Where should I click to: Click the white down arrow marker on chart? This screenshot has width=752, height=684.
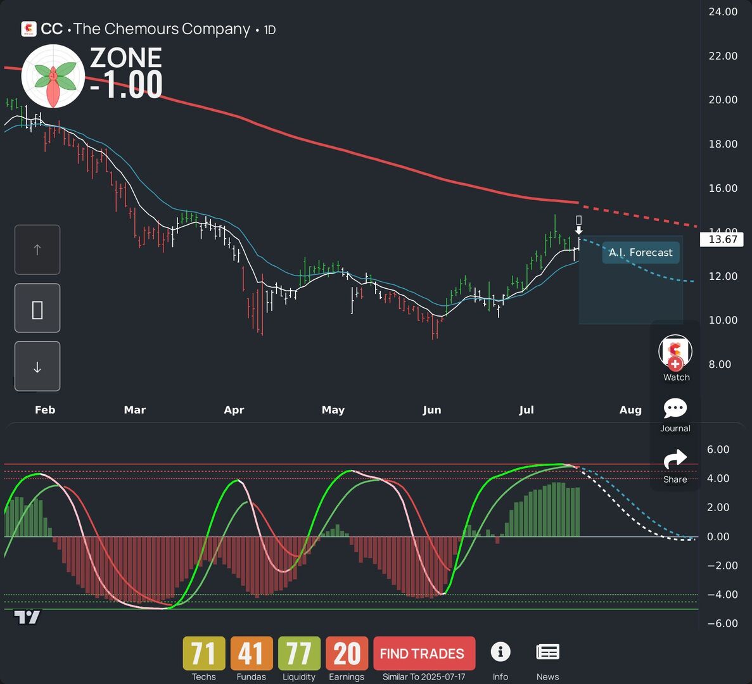tap(579, 231)
